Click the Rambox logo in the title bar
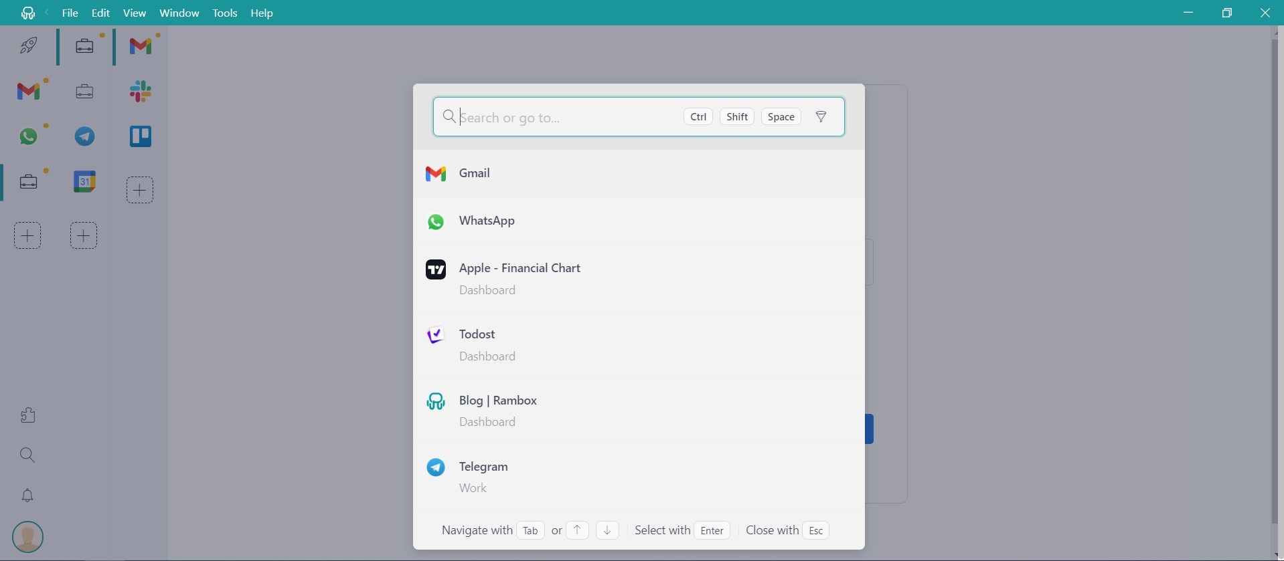 click(x=27, y=13)
